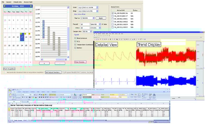Image resolution: width=205 pixels, height=124 pixels.
Task: Open Find & Select in Excel
Action: coord(154,96)
